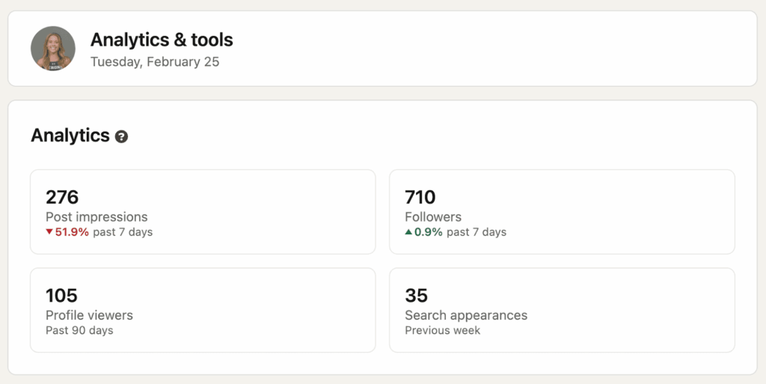Open the 105 profile viewers count

pos(62,295)
